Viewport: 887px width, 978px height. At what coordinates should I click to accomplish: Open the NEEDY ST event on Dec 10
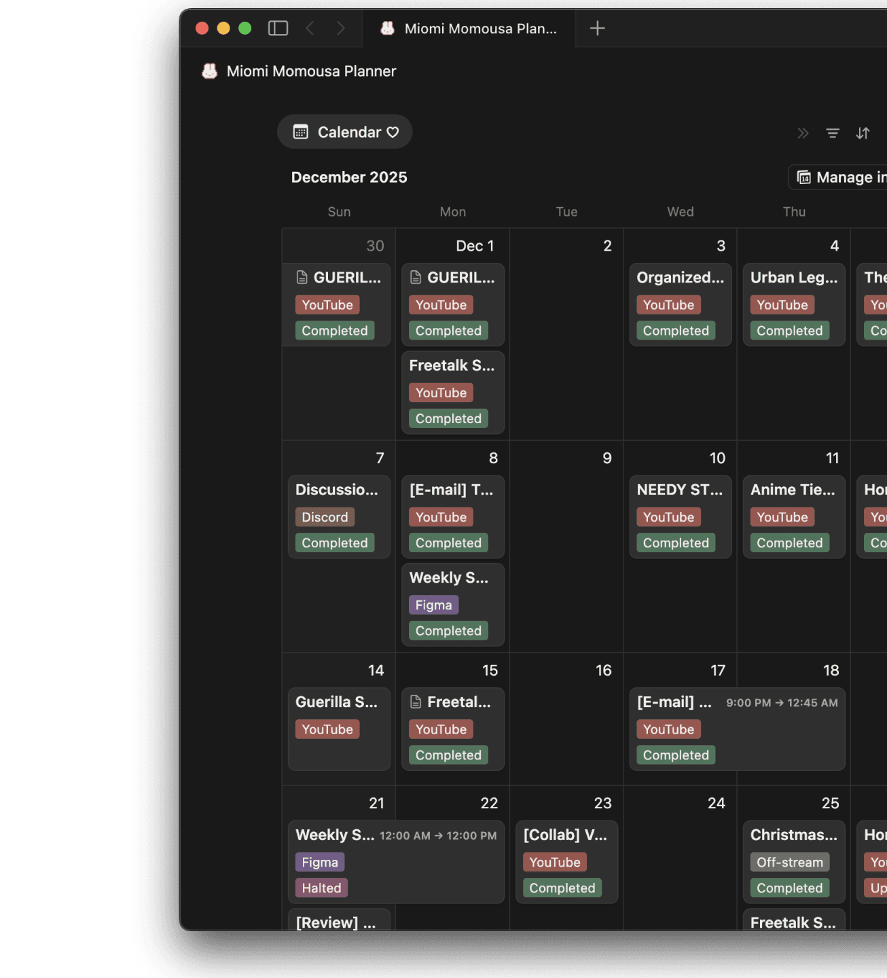coord(679,490)
